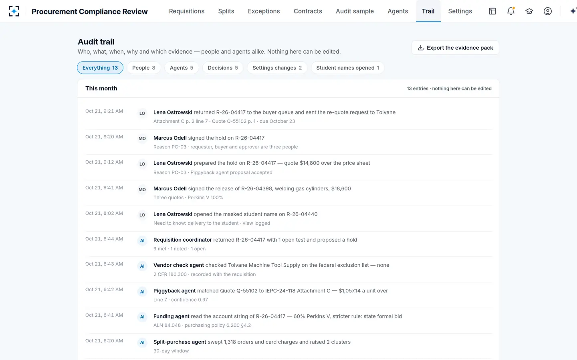This screenshot has height=360, width=577.
Task: Click LO avatar on re-quote request entry
Action: [142, 113]
